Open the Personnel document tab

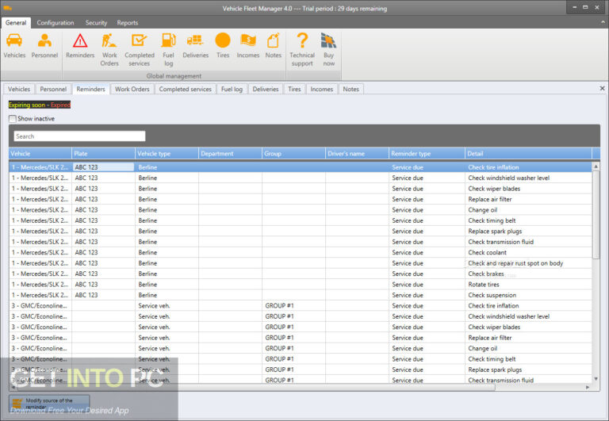tap(53, 89)
